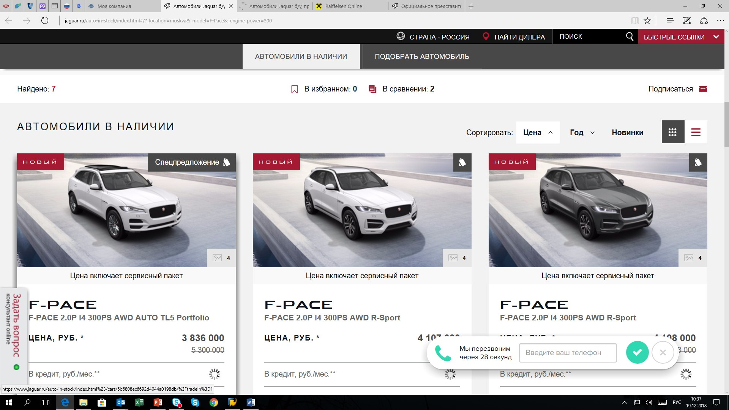Sort by Цена

pyautogui.click(x=538, y=132)
